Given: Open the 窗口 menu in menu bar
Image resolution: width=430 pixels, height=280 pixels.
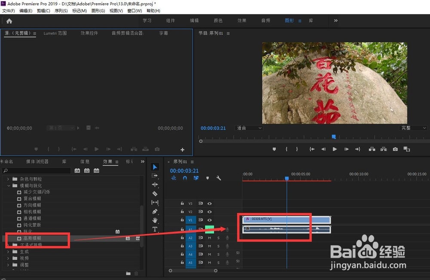Looking at the screenshot, I should tap(135, 11).
